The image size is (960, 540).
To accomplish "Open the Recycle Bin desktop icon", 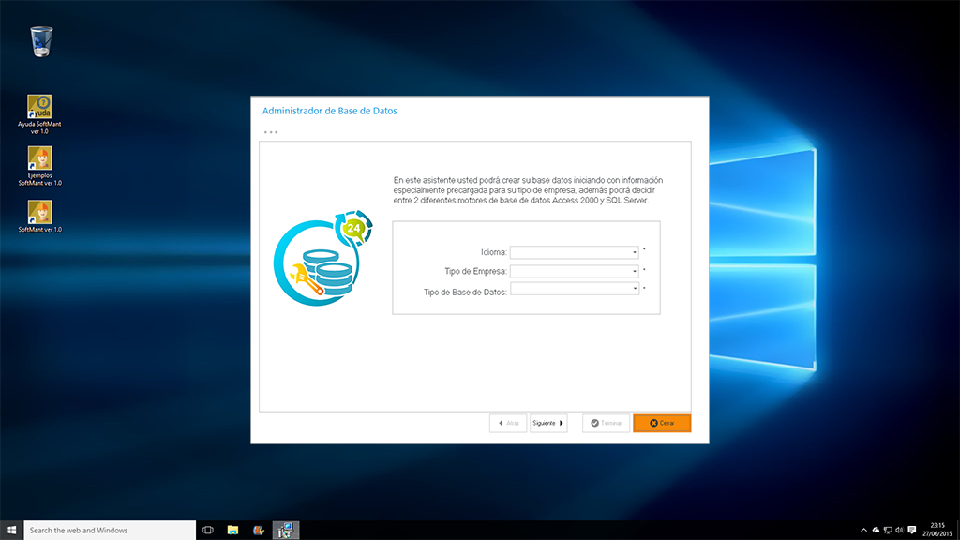I will coord(41,42).
